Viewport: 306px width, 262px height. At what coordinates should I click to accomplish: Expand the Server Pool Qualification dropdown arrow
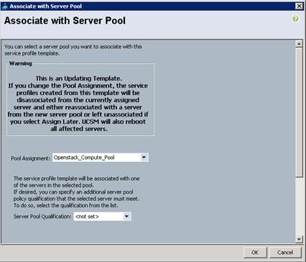point(126,217)
